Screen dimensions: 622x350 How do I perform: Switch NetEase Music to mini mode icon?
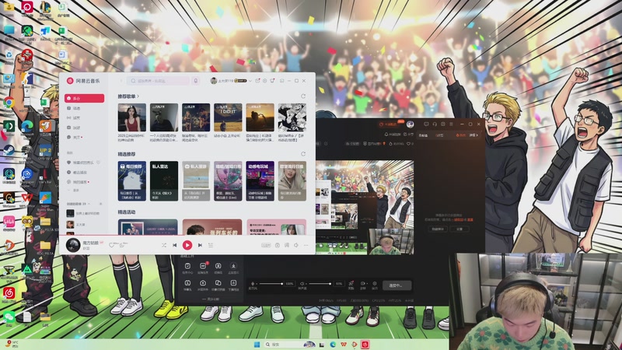(282, 81)
